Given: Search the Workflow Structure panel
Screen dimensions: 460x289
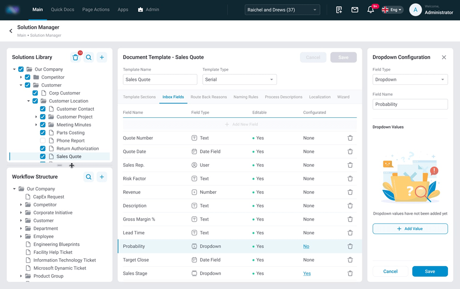Looking at the screenshot, I should (x=88, y=177).
